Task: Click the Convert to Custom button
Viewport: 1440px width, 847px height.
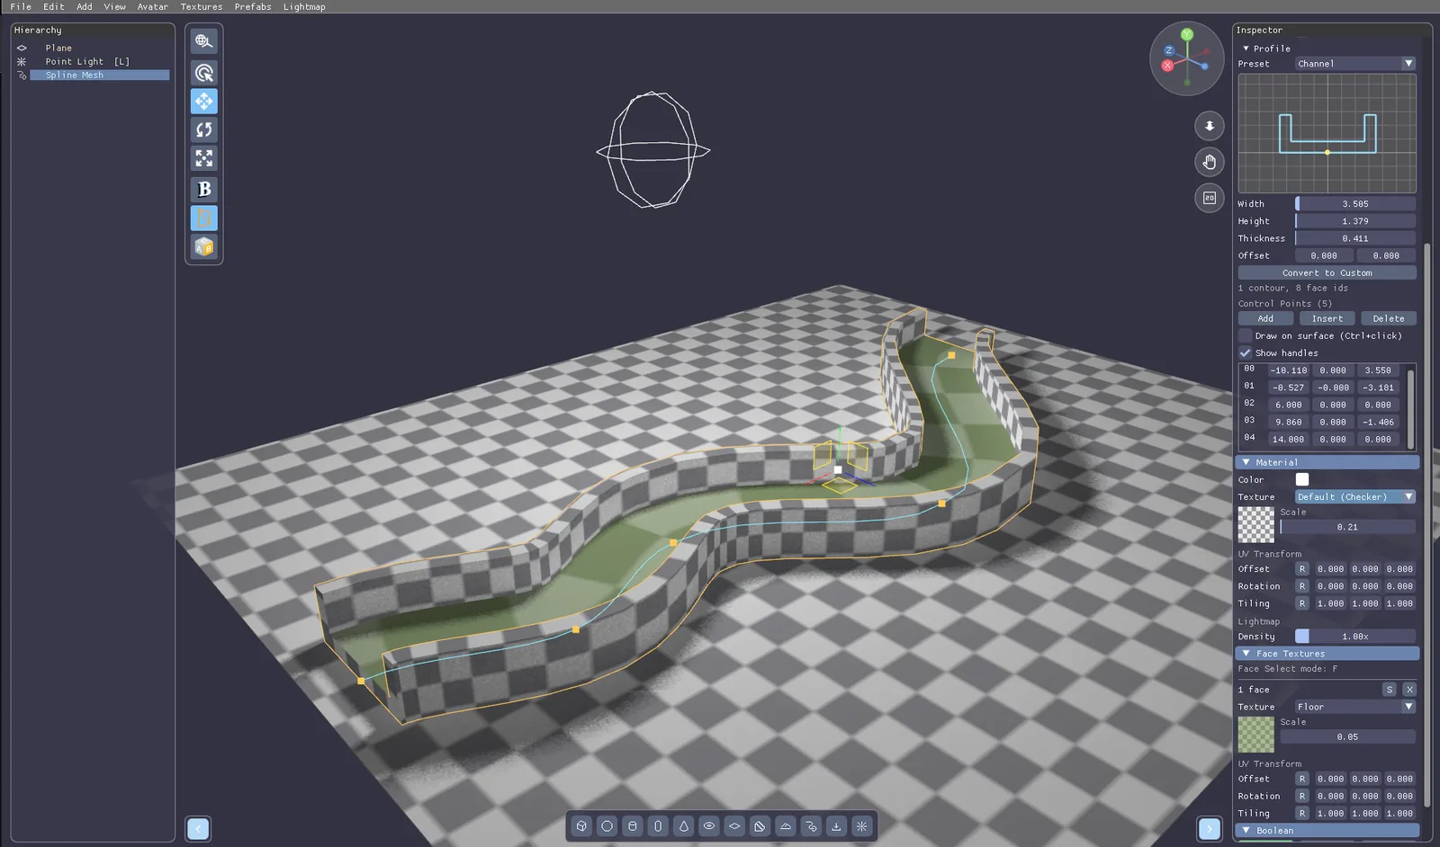Action: (x=1327, y=272)
